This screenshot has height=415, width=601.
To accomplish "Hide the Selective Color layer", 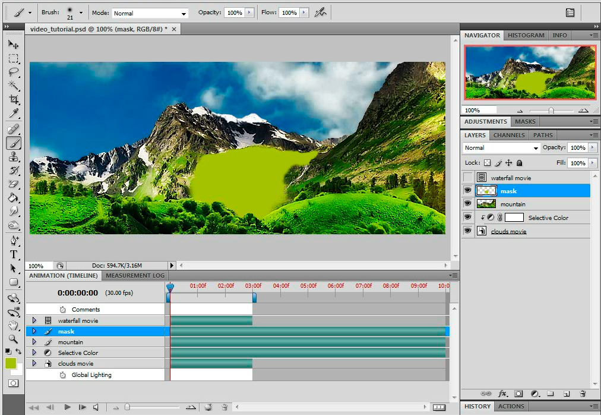I will [468, 217].
